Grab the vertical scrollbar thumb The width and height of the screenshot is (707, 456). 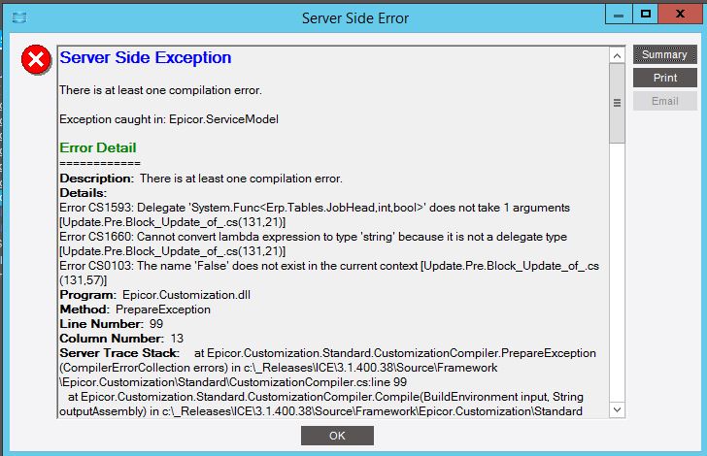616,104
